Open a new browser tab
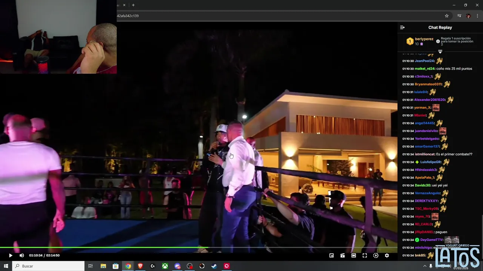 [133, 5]
